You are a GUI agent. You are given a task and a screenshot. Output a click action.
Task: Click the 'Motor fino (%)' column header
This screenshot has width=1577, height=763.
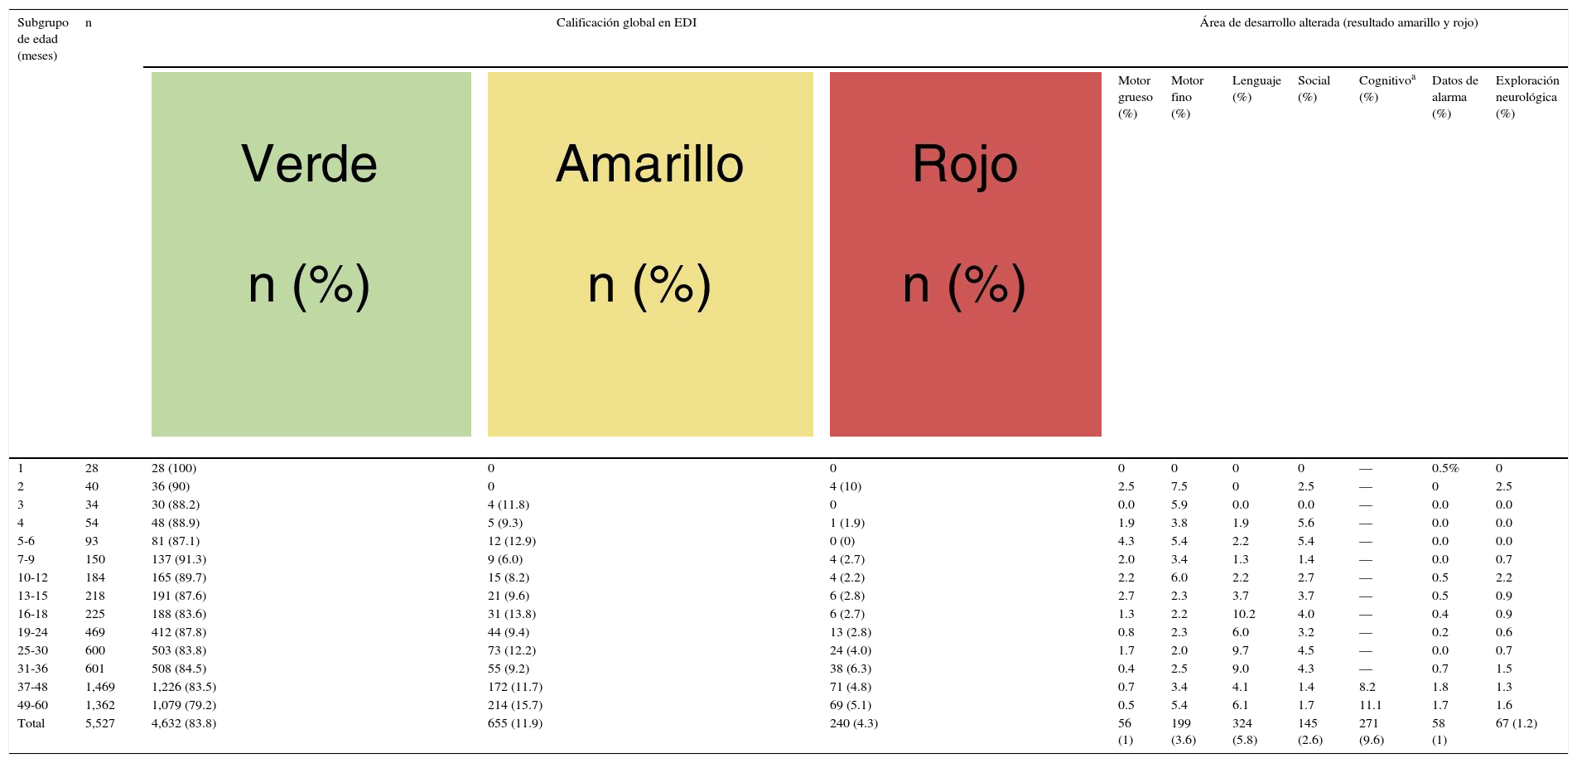click(x=1187, y=97)
